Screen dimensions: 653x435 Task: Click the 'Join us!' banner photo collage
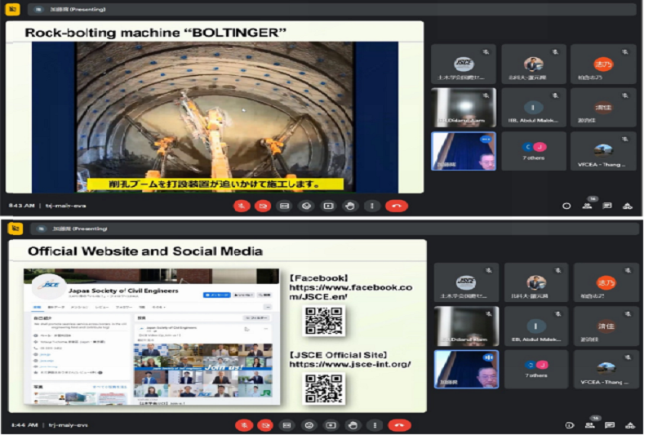coord(202,370)
